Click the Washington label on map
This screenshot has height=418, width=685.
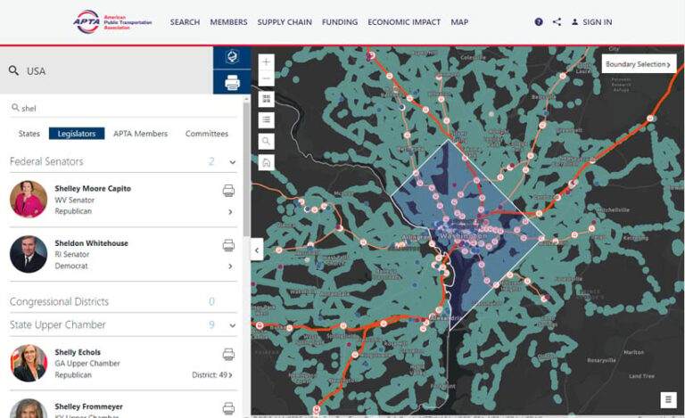tap(463, 235)
